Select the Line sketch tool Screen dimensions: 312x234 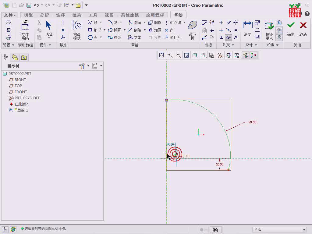[x=93, y=23]
